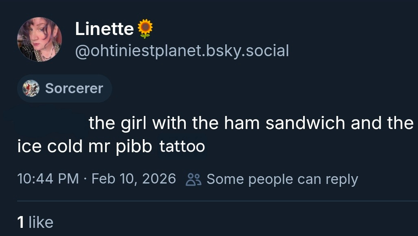Click the word "like" below the post

41,222
